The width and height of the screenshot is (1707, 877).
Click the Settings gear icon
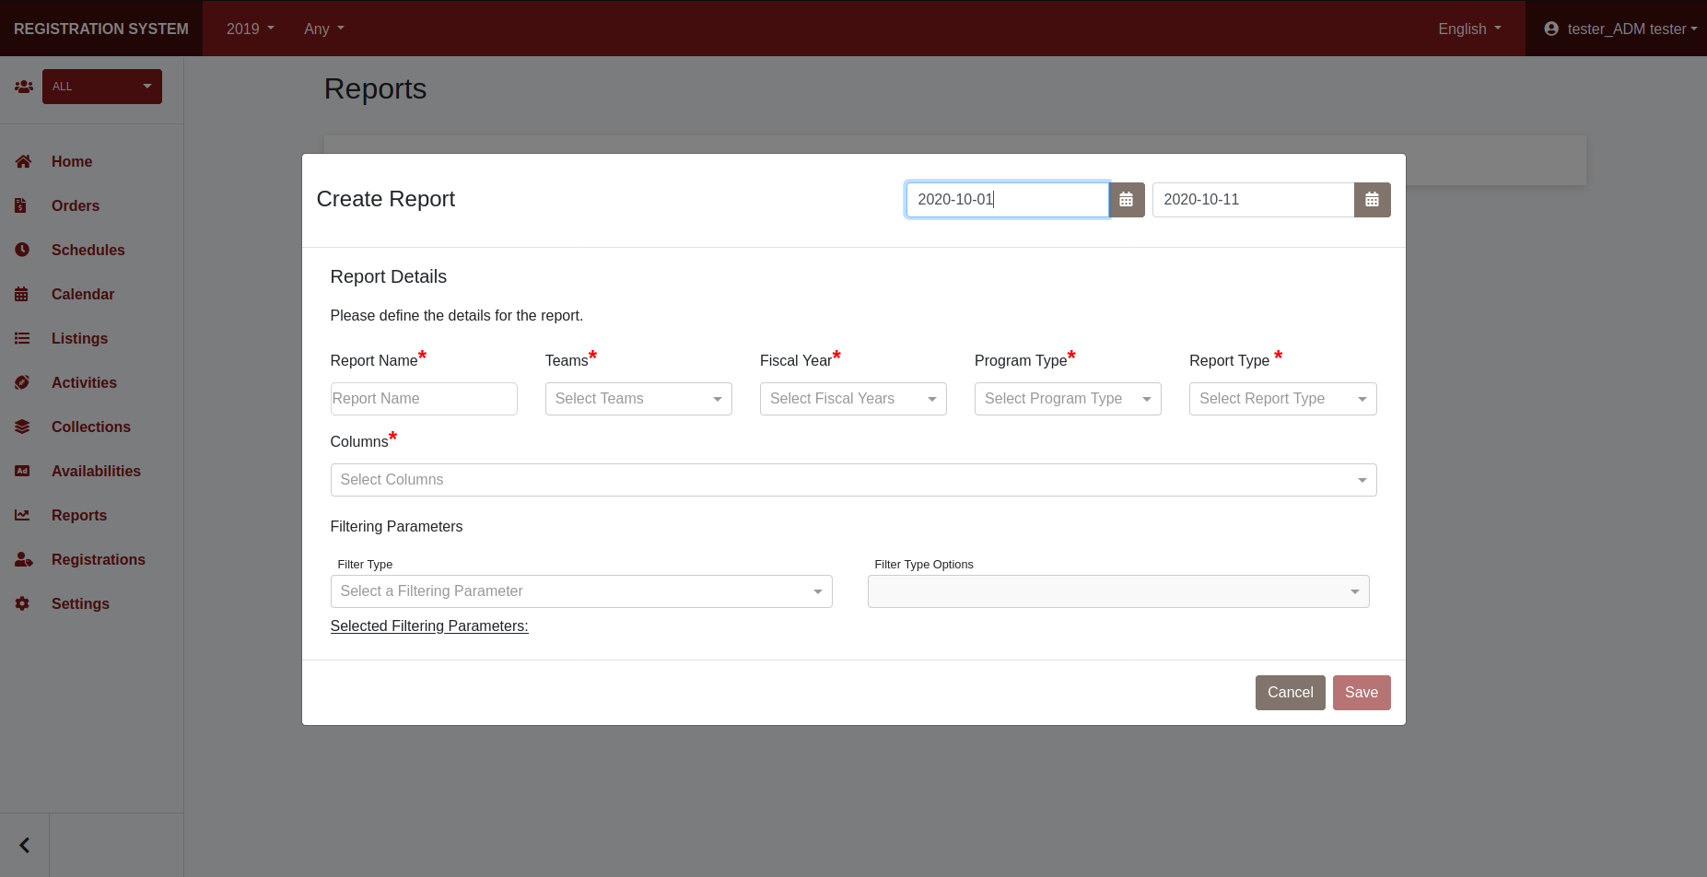(23, 603)
